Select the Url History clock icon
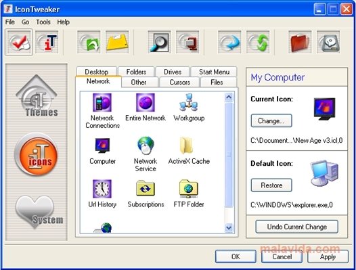The height and width of the screenshot is (270, 356). (102, 194)
